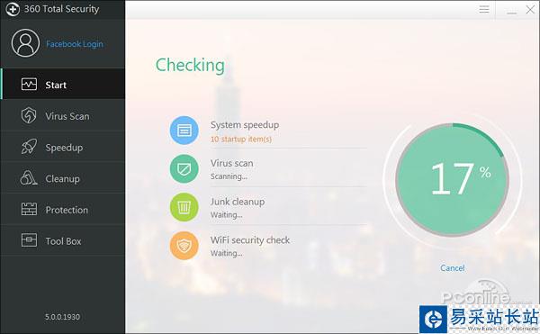Click the 'WiFi security check' item title
Image resolution: width=540 pixels, height=334 pixels.
point(250,240)
